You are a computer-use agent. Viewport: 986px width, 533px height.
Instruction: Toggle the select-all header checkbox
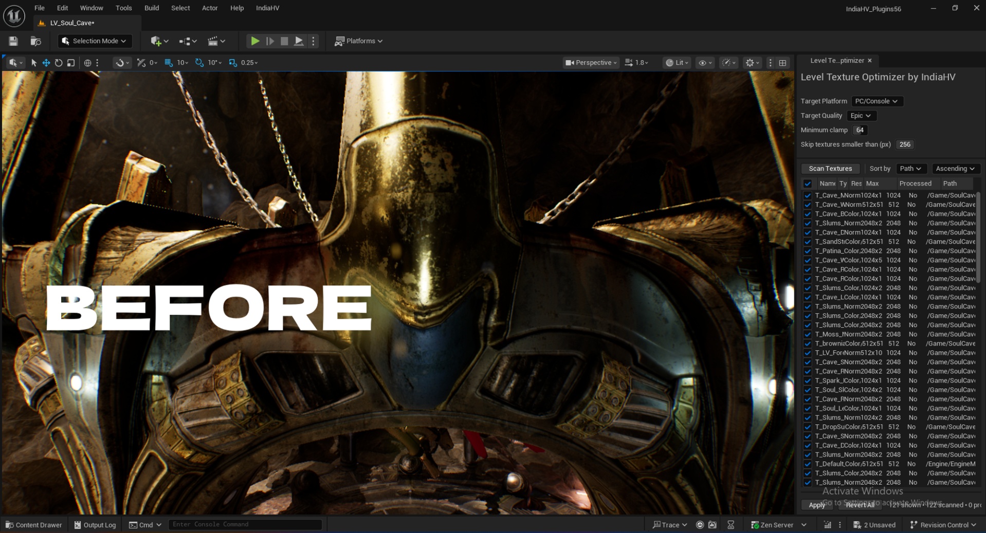pyautogui.click(x=808, y=183)
